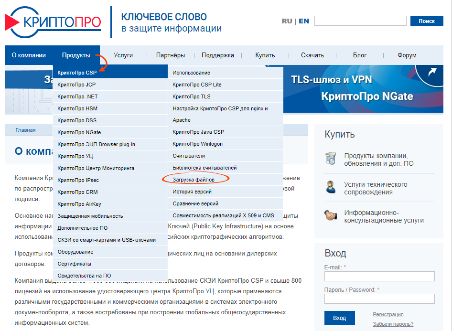This screenshot has height=331, width=452.
Task: Select Свидетельства на ПО menu item
Action: [x=110, y=276]
